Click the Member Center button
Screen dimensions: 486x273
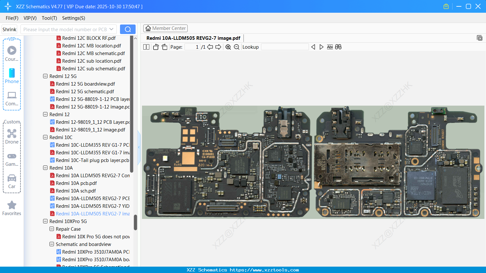pos(165,28)
